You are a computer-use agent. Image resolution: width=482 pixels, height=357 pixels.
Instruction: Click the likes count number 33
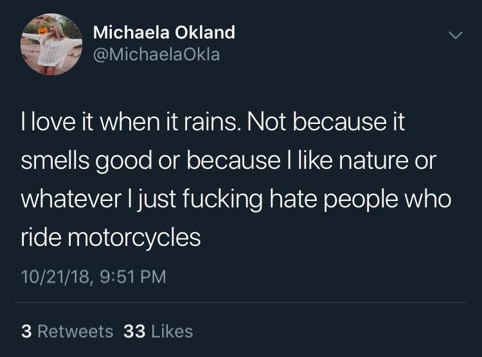coord(134,331)
